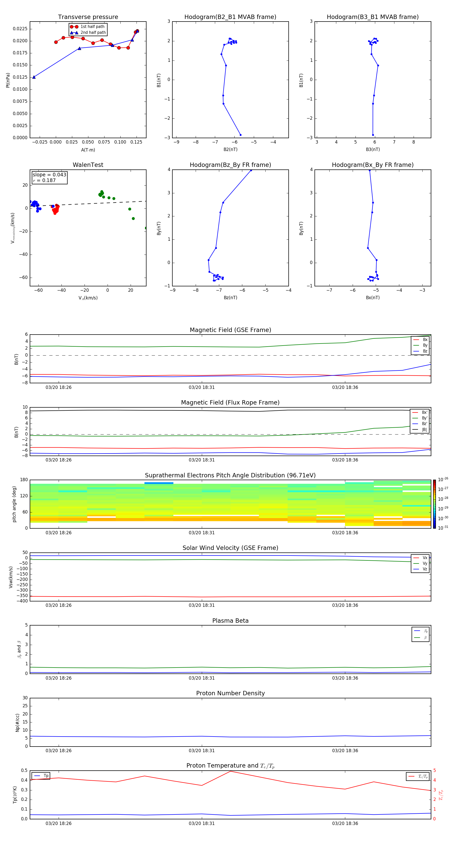Click the "Np(#/cc)" axis label
Viewport: 461px width, 846px height.
click(x=17, y=722)
